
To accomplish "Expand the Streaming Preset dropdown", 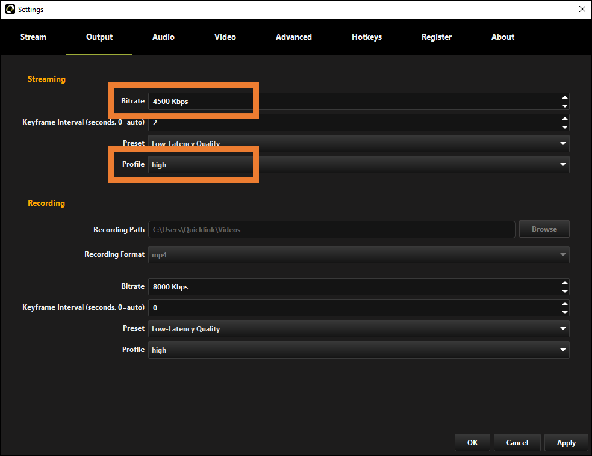I will click(x=359, y=143).
